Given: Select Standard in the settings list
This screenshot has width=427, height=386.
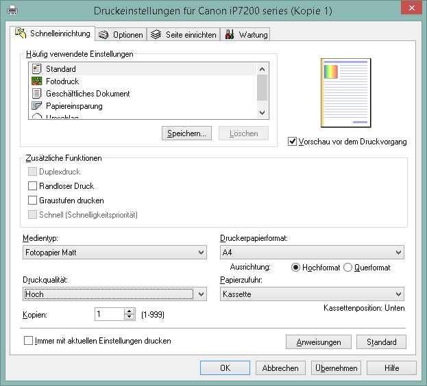Looking at the screenshot, I should coord(143,68).
